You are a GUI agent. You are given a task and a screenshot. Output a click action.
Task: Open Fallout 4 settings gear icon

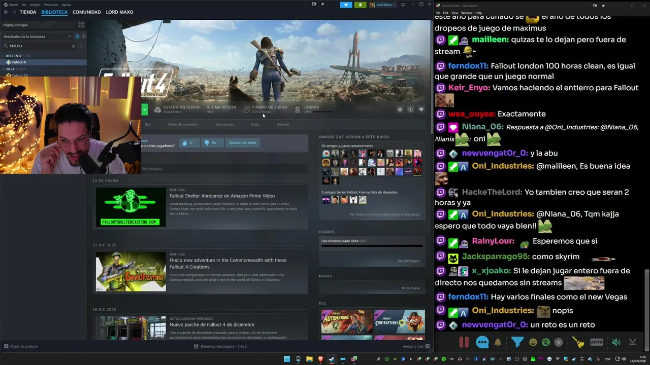[400, 109]
